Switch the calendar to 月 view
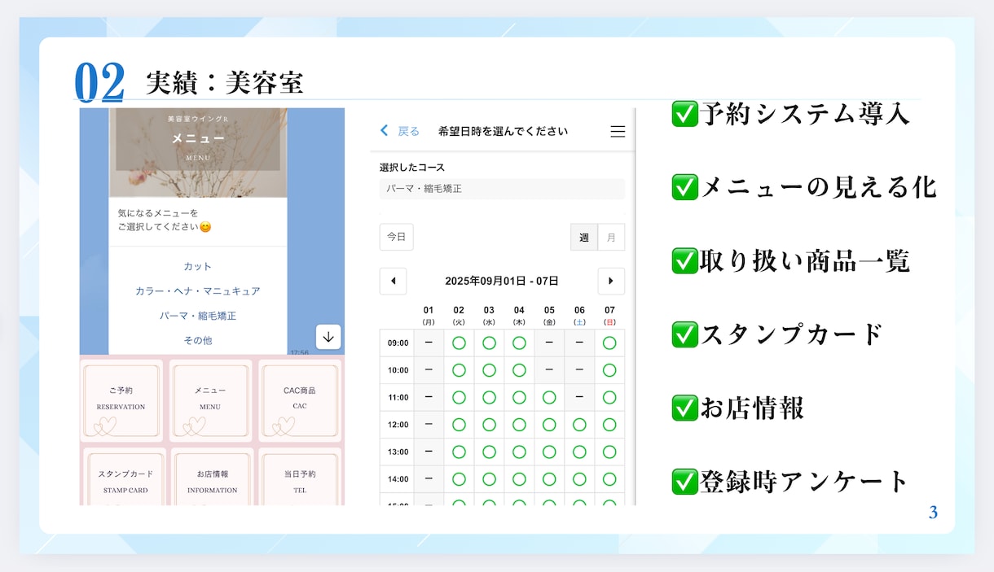Screen dimensions: 994x572 click(611, 237)
